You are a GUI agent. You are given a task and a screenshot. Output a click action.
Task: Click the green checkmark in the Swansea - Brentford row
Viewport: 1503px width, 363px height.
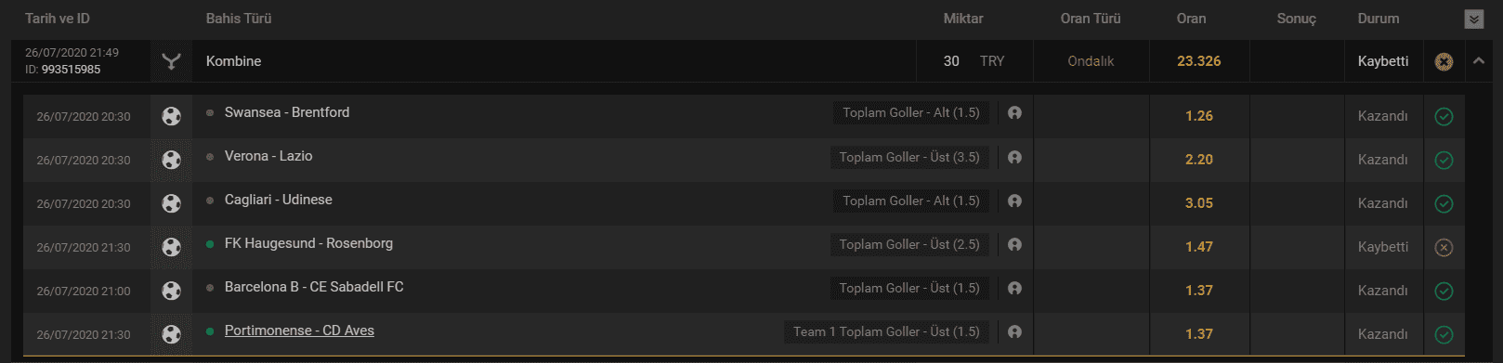click(x=1444, y=117)
